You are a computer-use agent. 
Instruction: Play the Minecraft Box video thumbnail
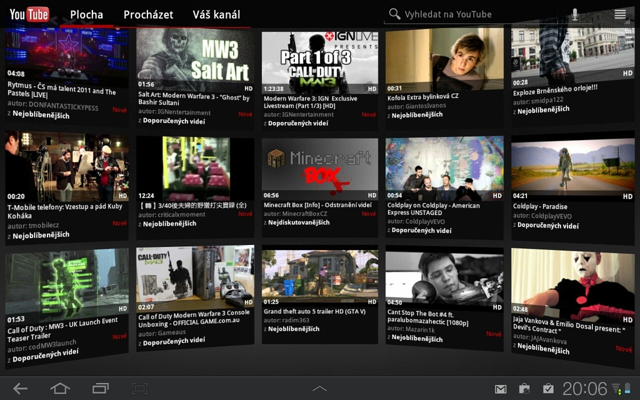point(319,164)
